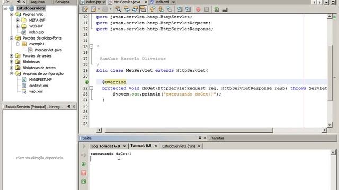This screenshot has width=339, height=190.
Task: Switch to the MeuServlet.java editor tab
Action: point(127,2)
